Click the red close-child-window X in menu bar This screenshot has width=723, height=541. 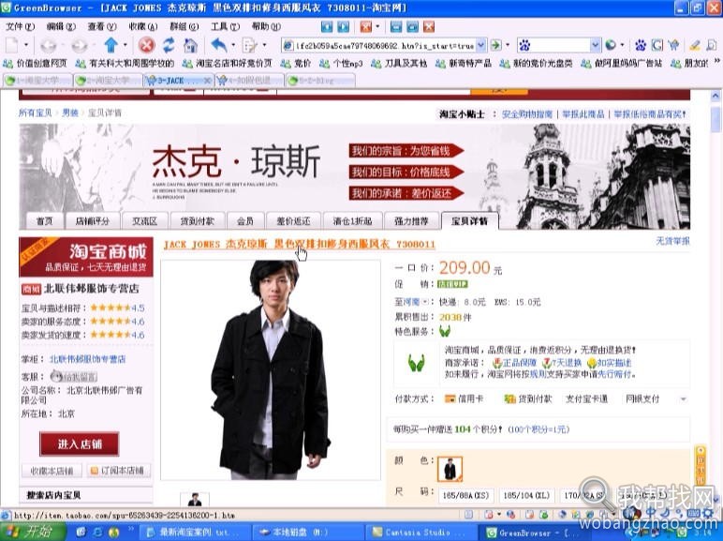tap(429, 26)
